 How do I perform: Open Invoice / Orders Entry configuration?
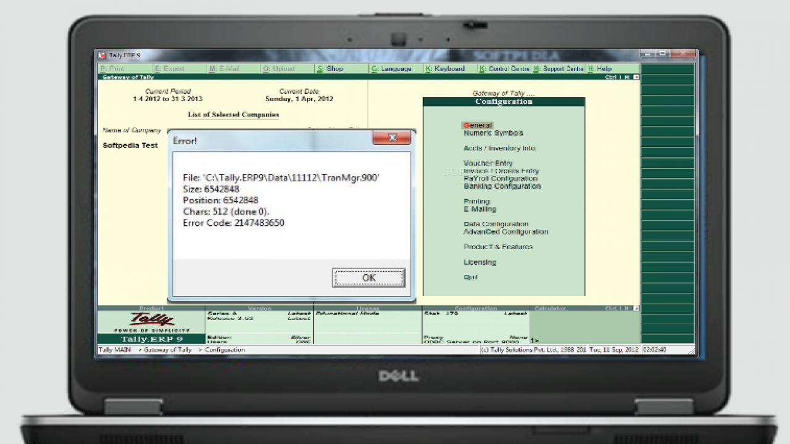pos(501,171)
